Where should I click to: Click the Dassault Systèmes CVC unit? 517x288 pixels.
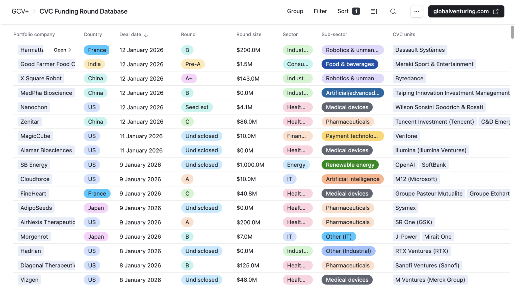(x=420, y=50)
